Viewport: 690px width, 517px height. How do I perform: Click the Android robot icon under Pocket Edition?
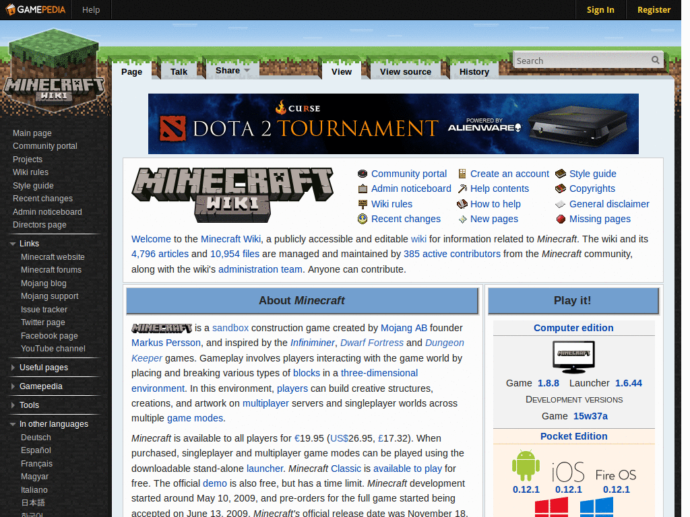[526, 464]
